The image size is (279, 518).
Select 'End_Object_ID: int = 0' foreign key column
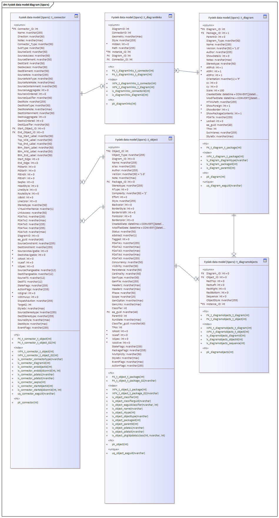(x=31, y=132)
